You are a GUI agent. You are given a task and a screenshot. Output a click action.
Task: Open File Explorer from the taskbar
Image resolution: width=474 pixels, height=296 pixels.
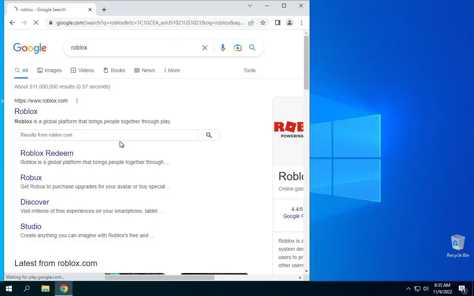point(45,289)
